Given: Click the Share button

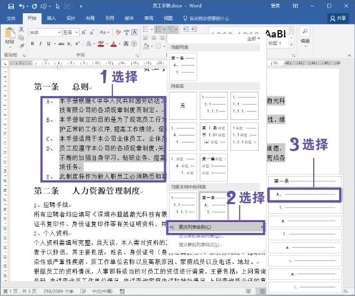Looking at the screenshot, I should click(338, 19).
